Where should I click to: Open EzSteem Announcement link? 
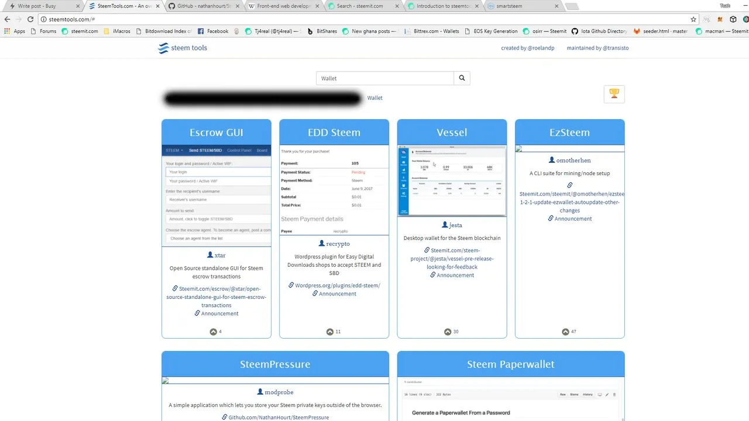tap(573, 218)
